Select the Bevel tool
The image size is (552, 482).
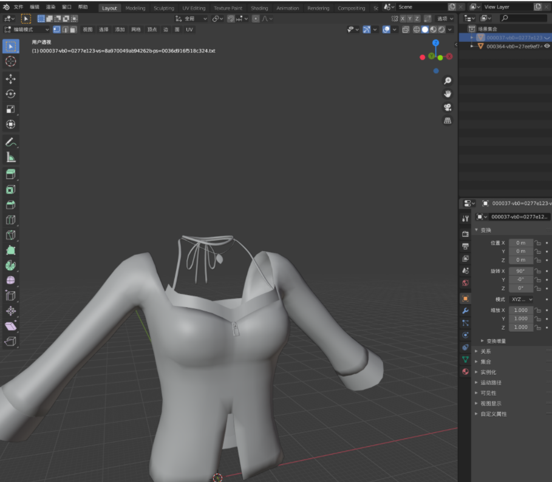(x=10, y=205)
